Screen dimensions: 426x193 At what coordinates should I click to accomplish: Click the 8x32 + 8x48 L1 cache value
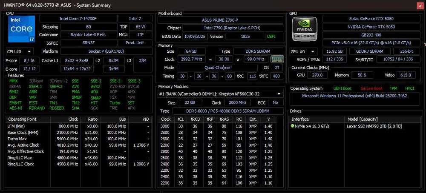coord(77,61)
